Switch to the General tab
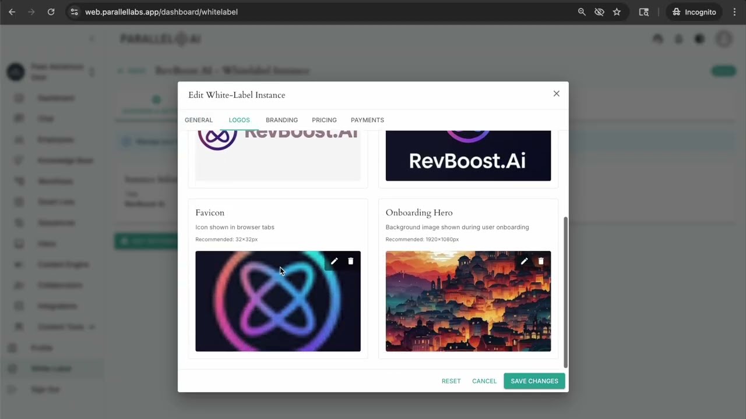Viewport: 746px width, 419px height. pyautogui.click(x=199, y=120)
